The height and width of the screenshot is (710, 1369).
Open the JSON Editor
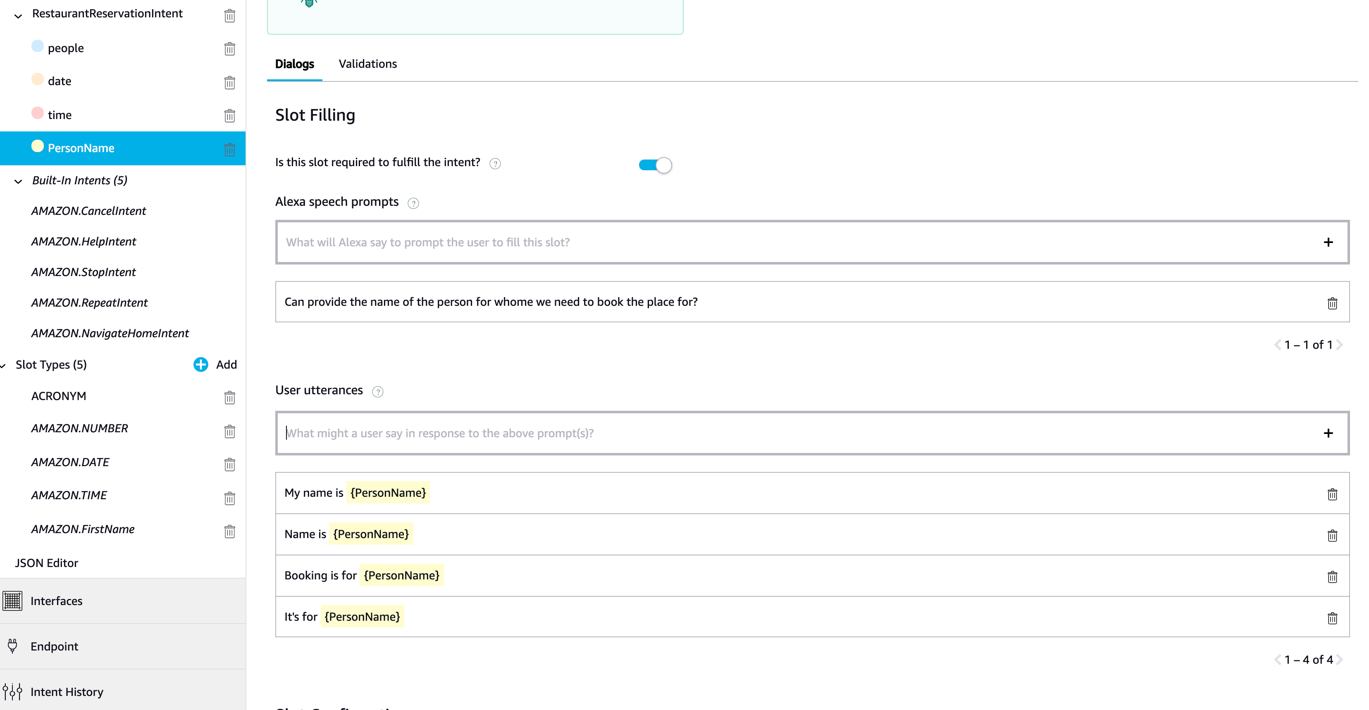[46, 563]
